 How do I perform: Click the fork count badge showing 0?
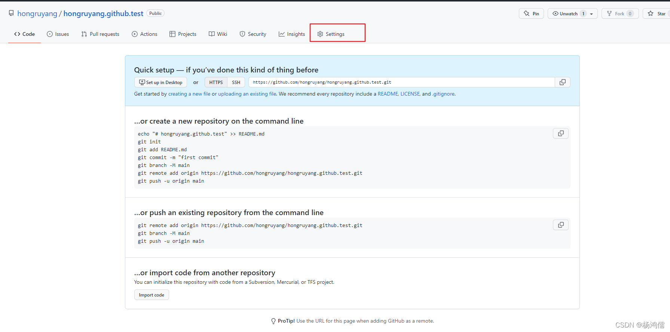pyautogui.click(x=630, y=13)
